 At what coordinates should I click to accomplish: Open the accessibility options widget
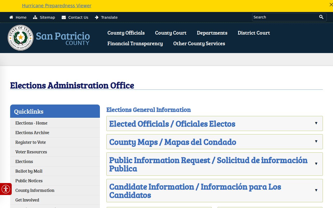6,189
